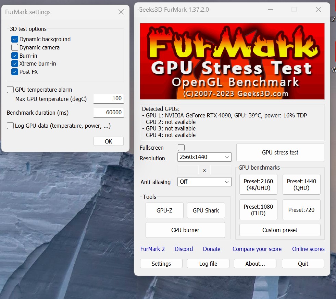Screen dimensions: 336x299
Task: Disable Xtreme burn-in option
Action: click(x=15, y=64)
